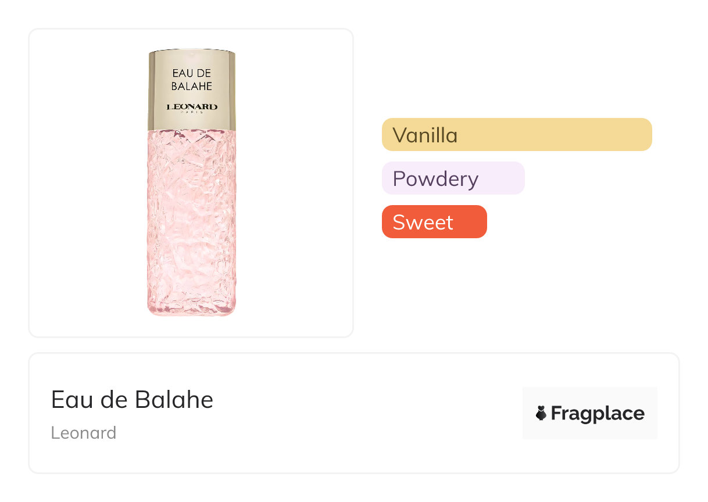This screenshot has width=708, height=502.
Task: Click the EAU DE BALAHE label on the bottle
Action: click(192, 80)
